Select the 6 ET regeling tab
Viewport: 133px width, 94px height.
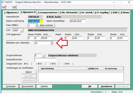(102, 13)
